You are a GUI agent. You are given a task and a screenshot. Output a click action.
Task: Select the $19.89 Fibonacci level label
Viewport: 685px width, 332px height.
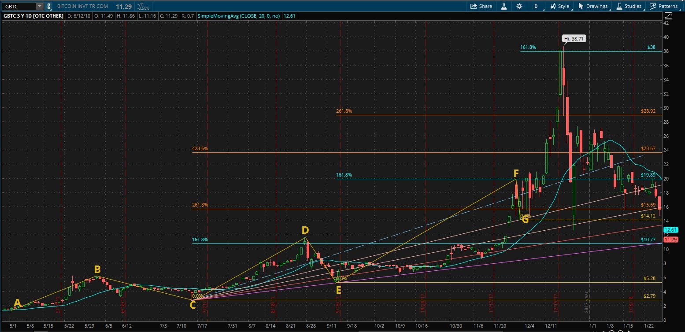pyautogui.click(x=648, y=175)
